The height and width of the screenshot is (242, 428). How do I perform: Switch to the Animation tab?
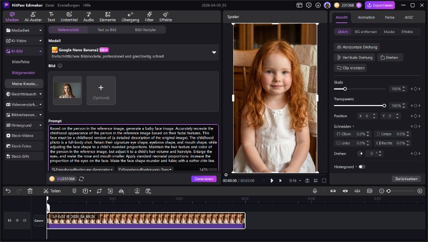click(366, 17)
